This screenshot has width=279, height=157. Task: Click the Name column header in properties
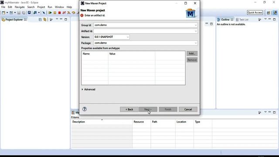[x=95, y=54]
